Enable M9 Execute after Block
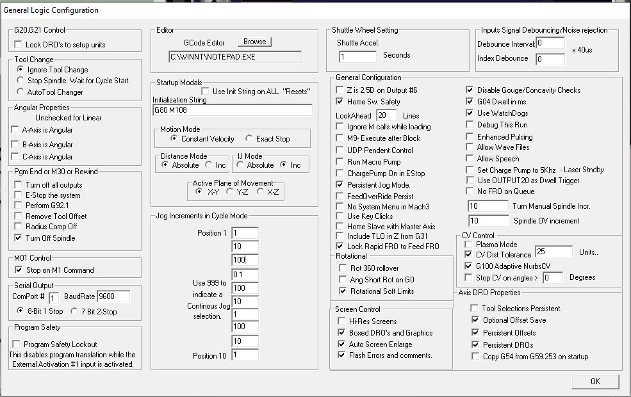 pyautogui.click(x=340, y=138)
